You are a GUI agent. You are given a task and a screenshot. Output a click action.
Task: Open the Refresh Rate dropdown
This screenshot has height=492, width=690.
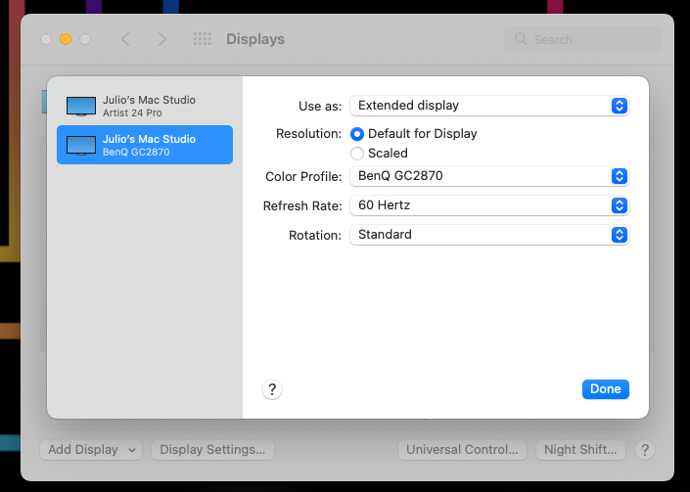[489, 205]
